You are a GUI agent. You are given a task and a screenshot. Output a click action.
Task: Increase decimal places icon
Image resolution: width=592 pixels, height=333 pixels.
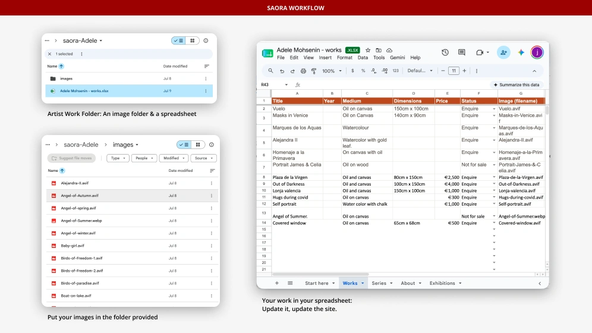[385, 71]
